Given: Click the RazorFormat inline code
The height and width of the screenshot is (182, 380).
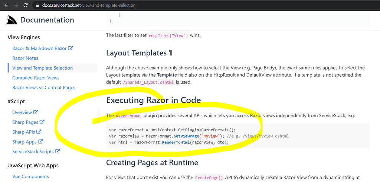Looking at the screenshot, I should click(x=128, y=116).
